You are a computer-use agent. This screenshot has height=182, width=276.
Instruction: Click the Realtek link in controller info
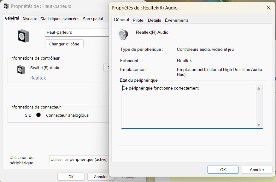pos(38,78)
